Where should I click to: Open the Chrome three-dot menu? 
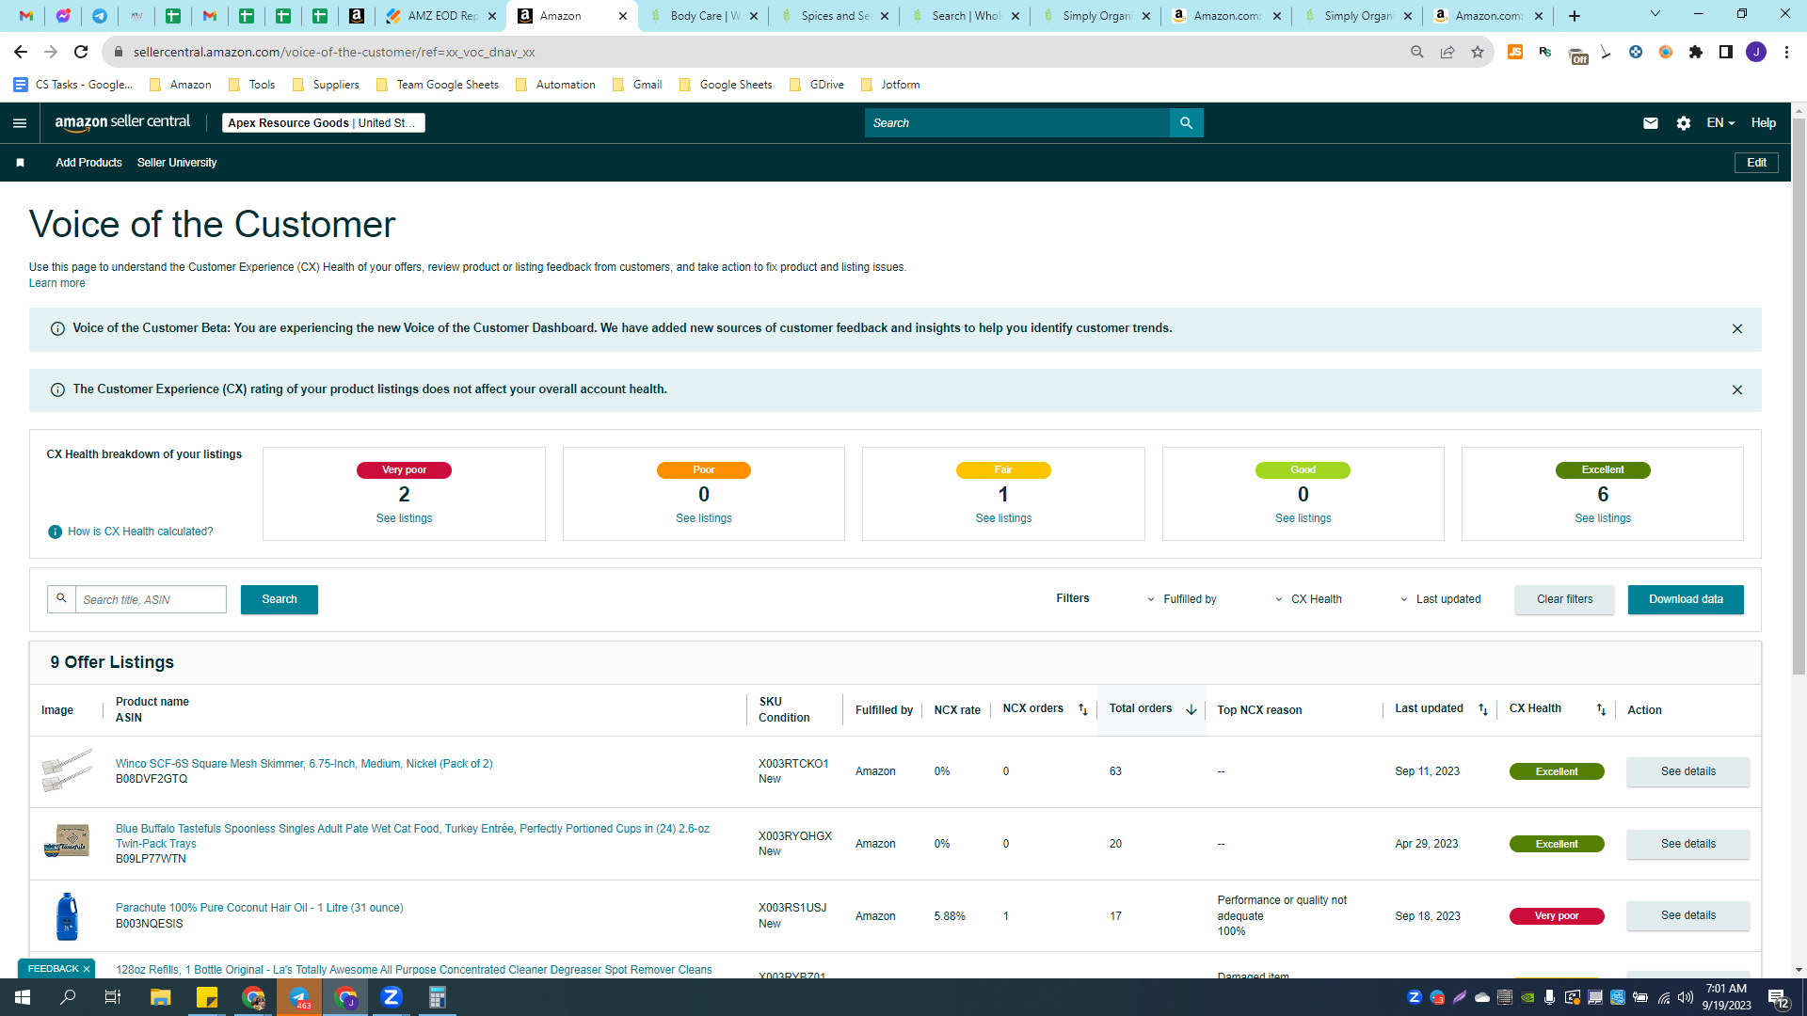click(x=1786, y=52)
